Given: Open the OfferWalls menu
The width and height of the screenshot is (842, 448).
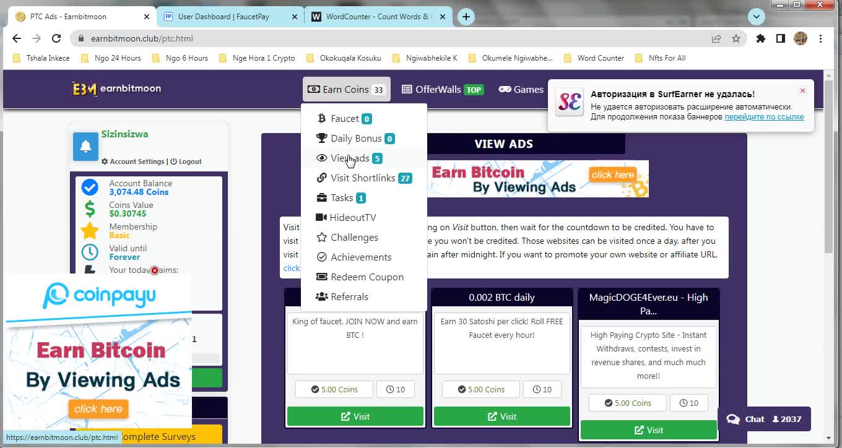Looking at the screenshot, I should 442,89.
